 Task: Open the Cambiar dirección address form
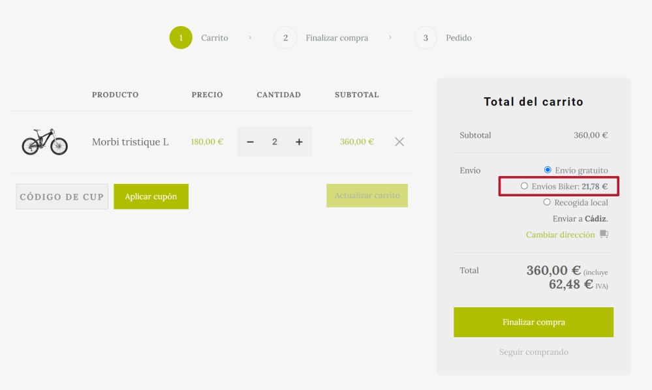pyautogui.click(x=560, y=235)
